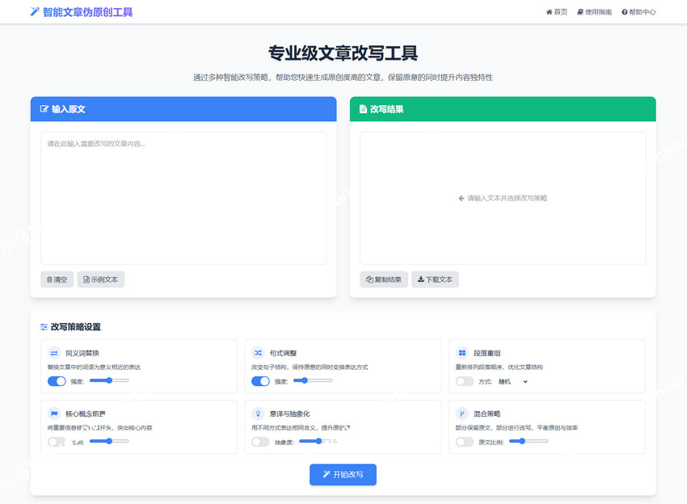The image size is (687, 504).
Task: Click the 句式调整 shuffle icon
Action: (258, 353)
